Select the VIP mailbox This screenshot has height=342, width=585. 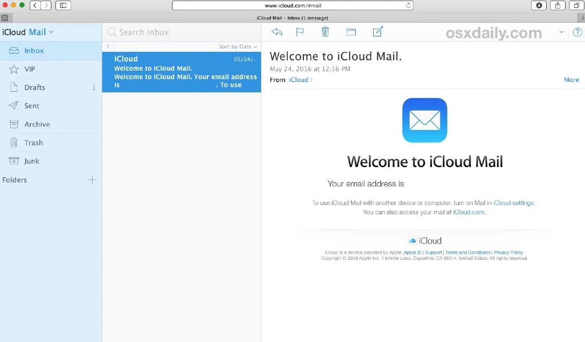[x=51, y=69]
